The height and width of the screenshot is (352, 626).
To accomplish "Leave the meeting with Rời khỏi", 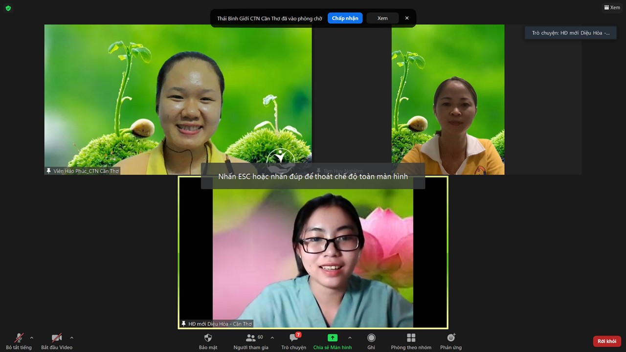I will point(607,341).
